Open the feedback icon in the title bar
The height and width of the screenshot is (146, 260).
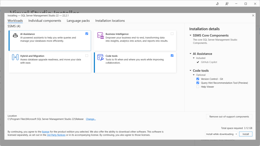pyautogui.click(x=227, y=4)
